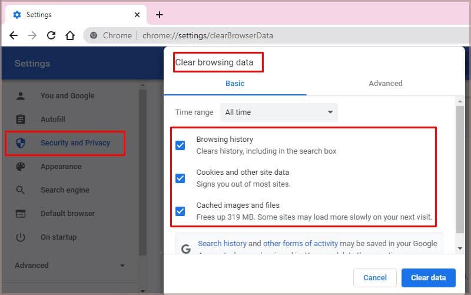This screenshot has height=295, width=471.
Task: Click the Security and Privacy shield icon
Action: click(x=21, y=143)
